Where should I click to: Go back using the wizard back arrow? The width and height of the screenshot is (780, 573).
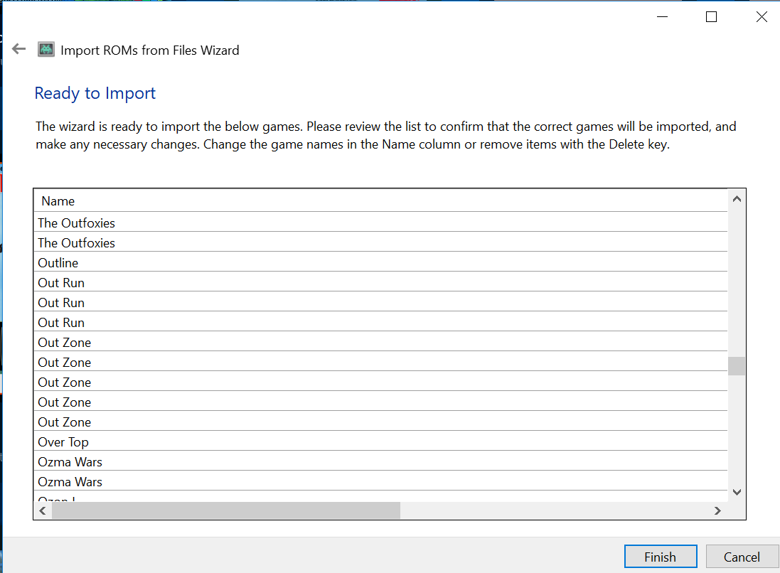19,49
